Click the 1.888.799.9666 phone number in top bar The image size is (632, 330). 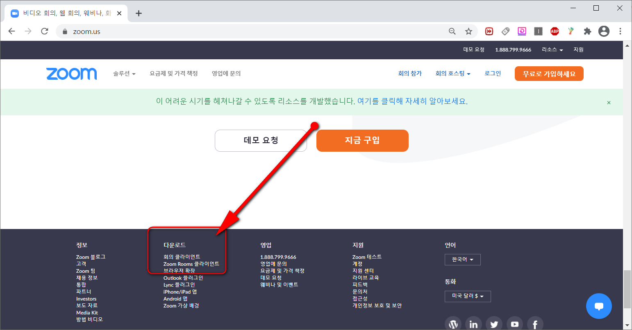(x=513, y=49)
